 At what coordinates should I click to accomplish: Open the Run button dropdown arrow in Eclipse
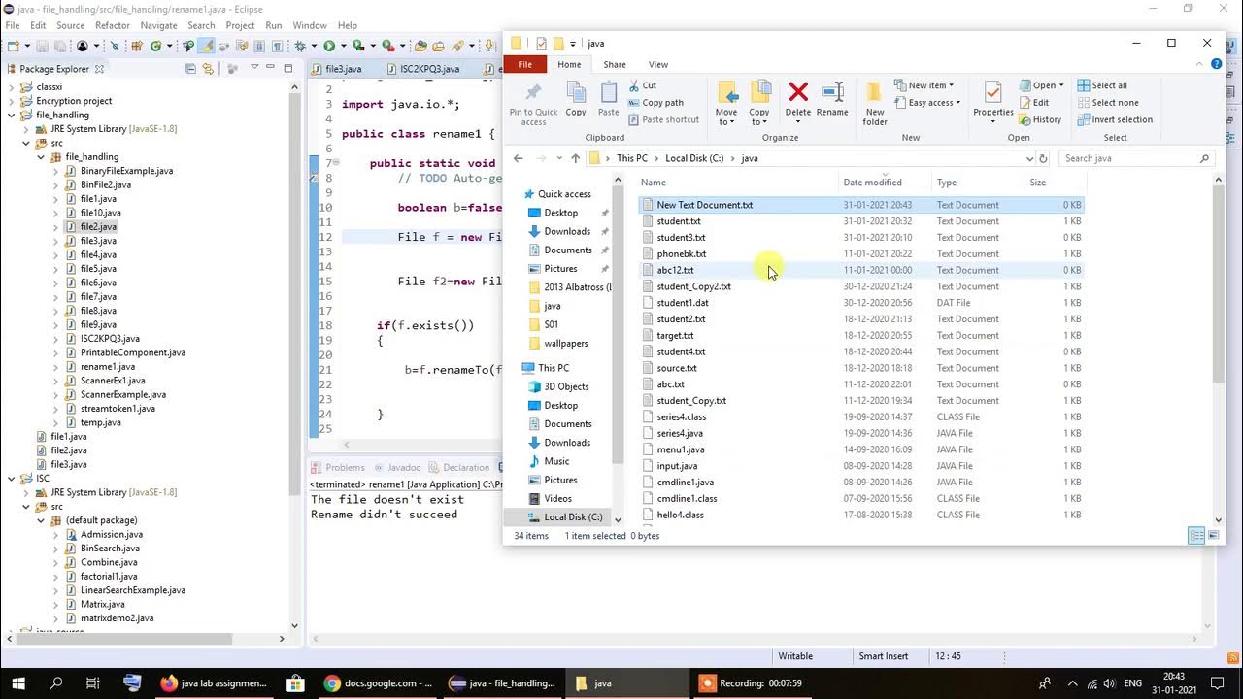pos(344,46)
